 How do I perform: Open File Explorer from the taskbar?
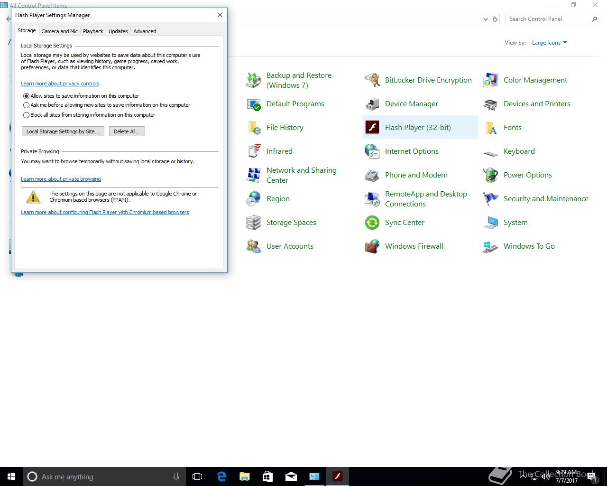click(x=245, y=477)
